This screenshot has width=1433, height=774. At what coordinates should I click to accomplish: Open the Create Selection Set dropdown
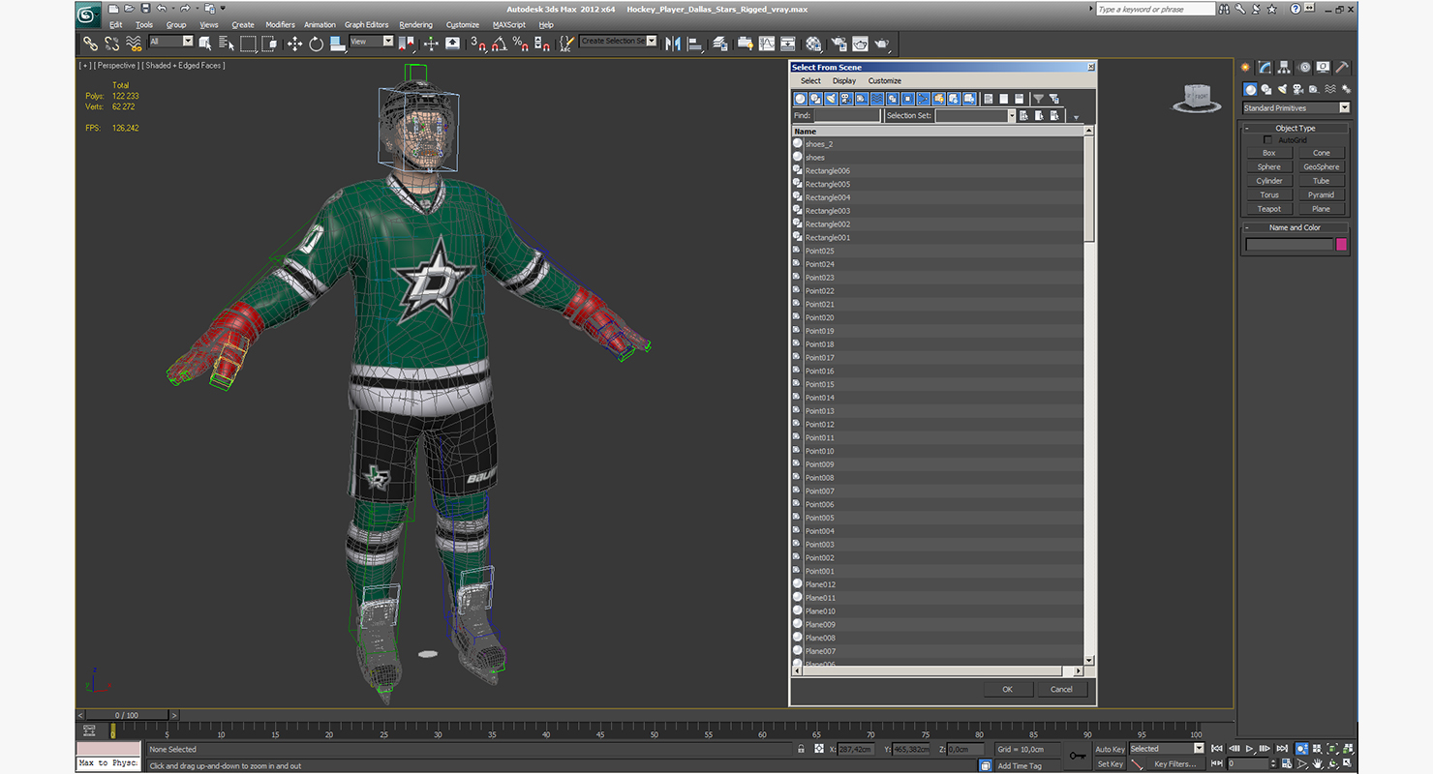pyautogui.click(x=652, y=42)
